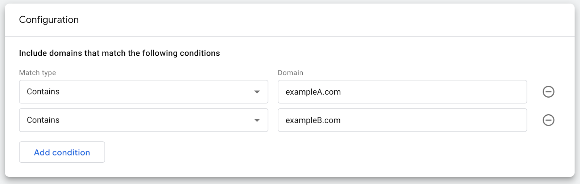
Task: Open the second Match type dropdown
Action: (143, 120)
